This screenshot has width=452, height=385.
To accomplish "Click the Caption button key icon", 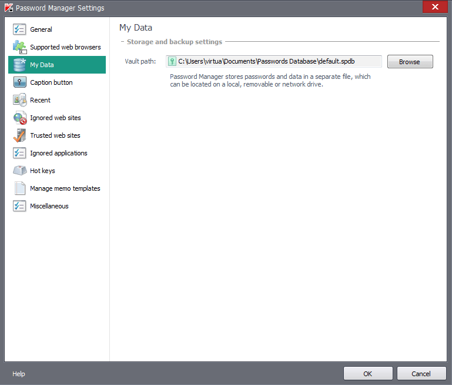I will 19,82.
